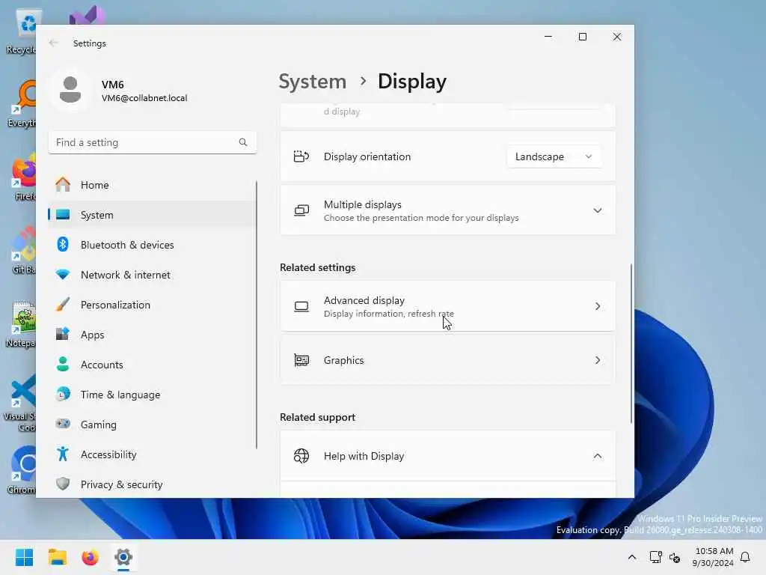Click the Advanced display laptop icon
This screenshot has width=766, height=575.
301,306
